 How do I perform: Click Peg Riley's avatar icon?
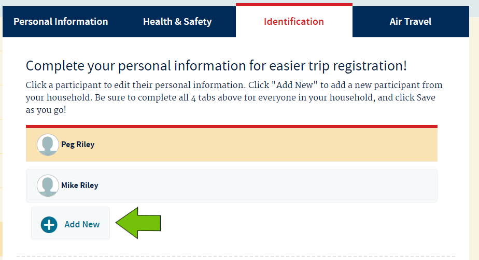click(48, 145)
